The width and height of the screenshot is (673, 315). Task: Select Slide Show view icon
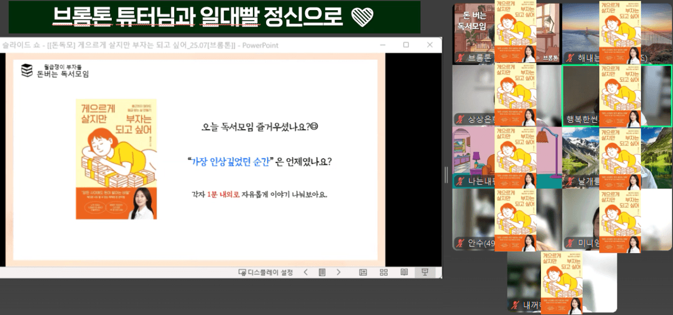point(425,272)
